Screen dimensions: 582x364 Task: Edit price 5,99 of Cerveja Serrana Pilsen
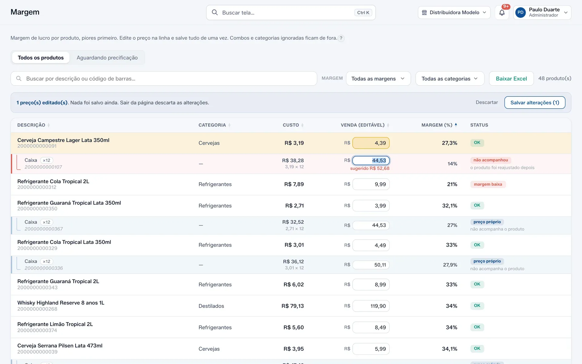pyautogui.click(x=371, y=349)
